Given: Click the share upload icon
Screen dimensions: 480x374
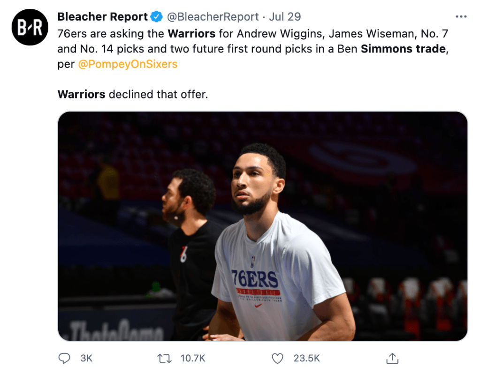Looking at the screenshot, I should coord(391,359).
